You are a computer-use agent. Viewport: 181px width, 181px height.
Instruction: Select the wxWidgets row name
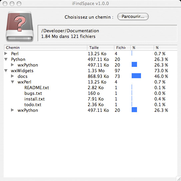(x=22, y=71)
